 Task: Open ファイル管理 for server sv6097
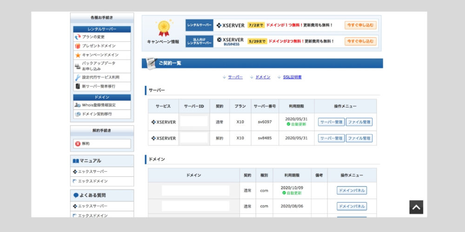coord(359,122)
